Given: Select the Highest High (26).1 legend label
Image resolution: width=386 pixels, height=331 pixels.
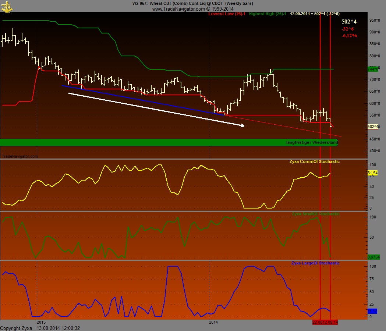Looking at the screenshot, I should click(x=268, y=14).
